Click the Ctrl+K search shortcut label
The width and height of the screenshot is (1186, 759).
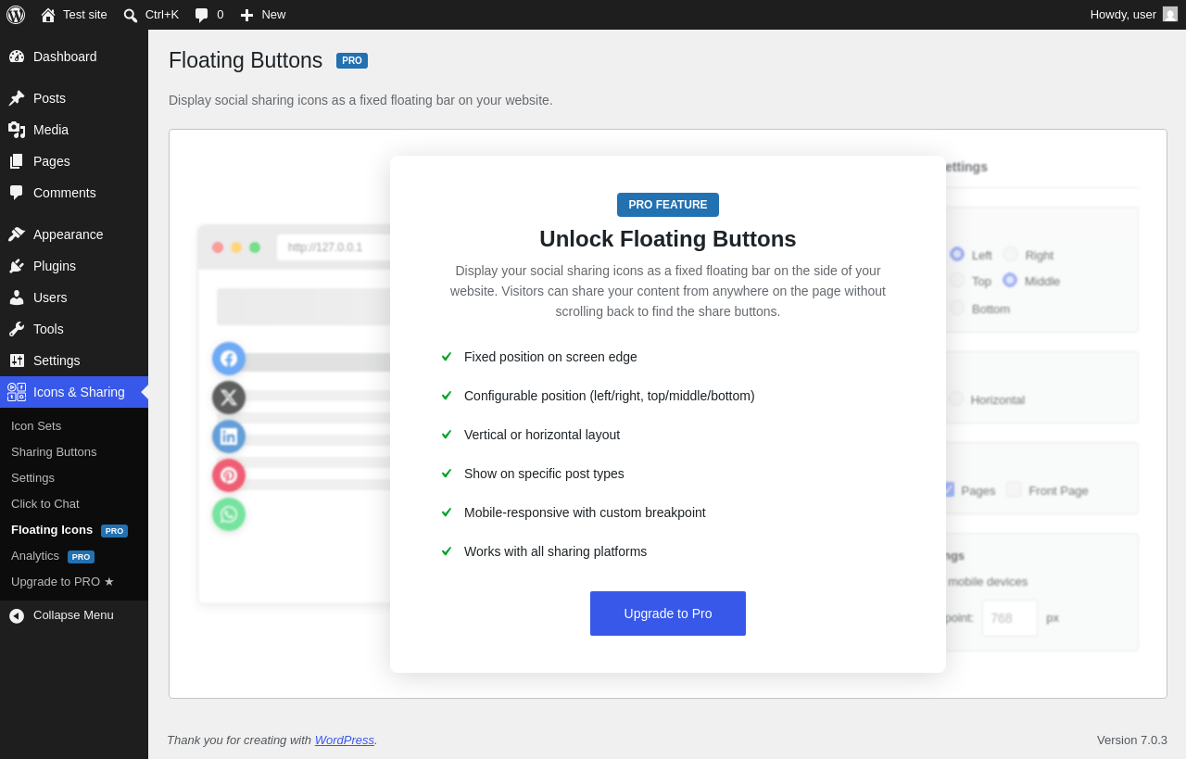click(x=162, y=14)
